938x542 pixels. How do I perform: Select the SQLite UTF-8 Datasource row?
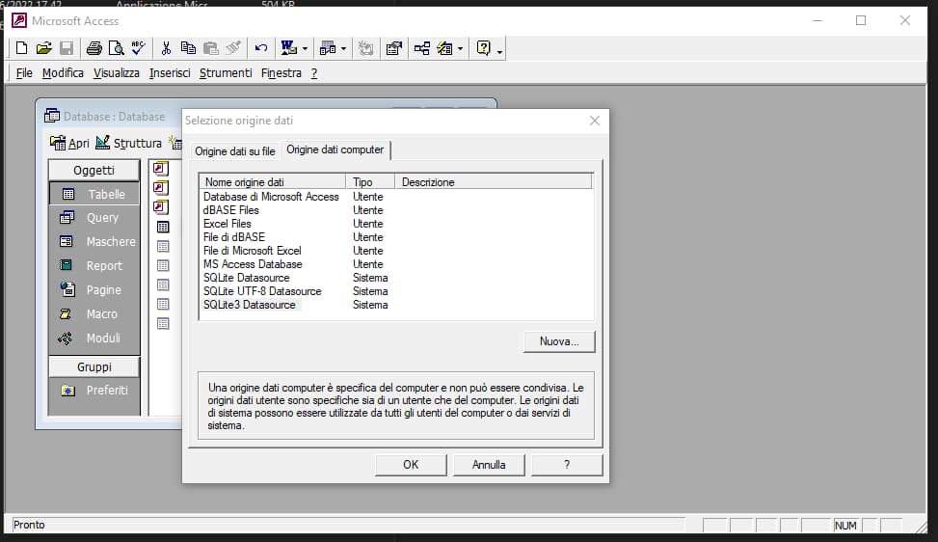(x=262, y=291)
